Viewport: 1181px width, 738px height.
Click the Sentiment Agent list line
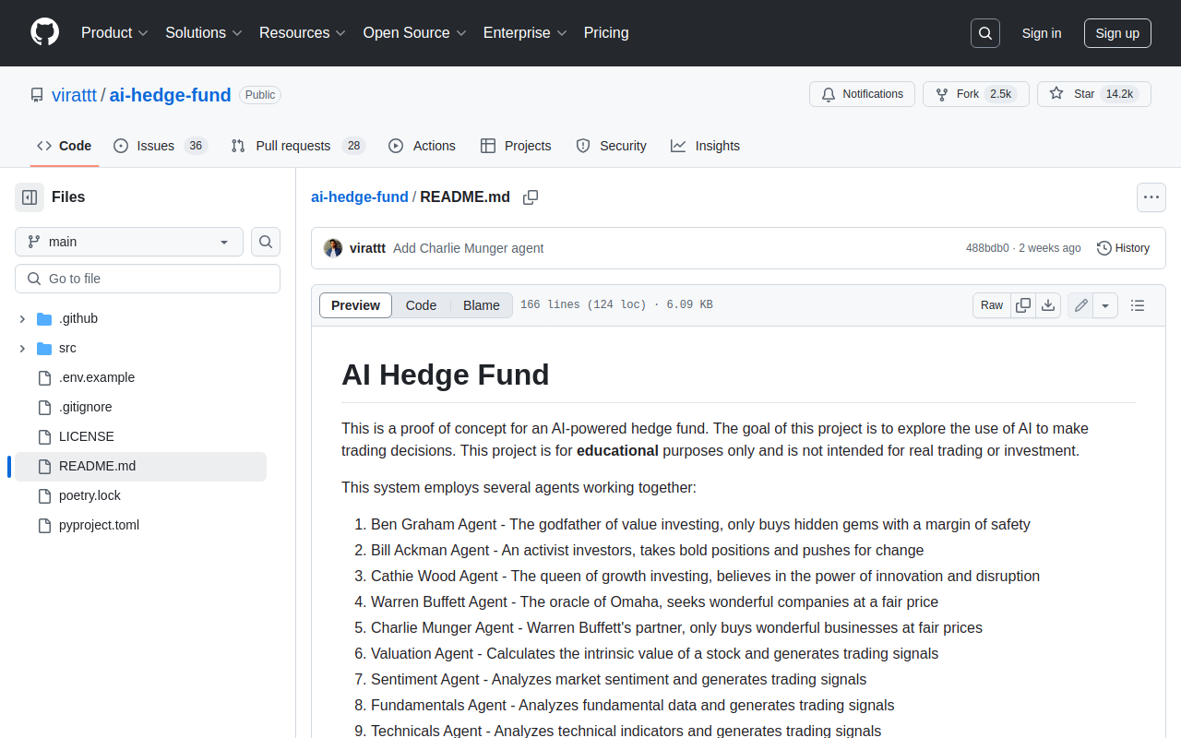(618, 679)
